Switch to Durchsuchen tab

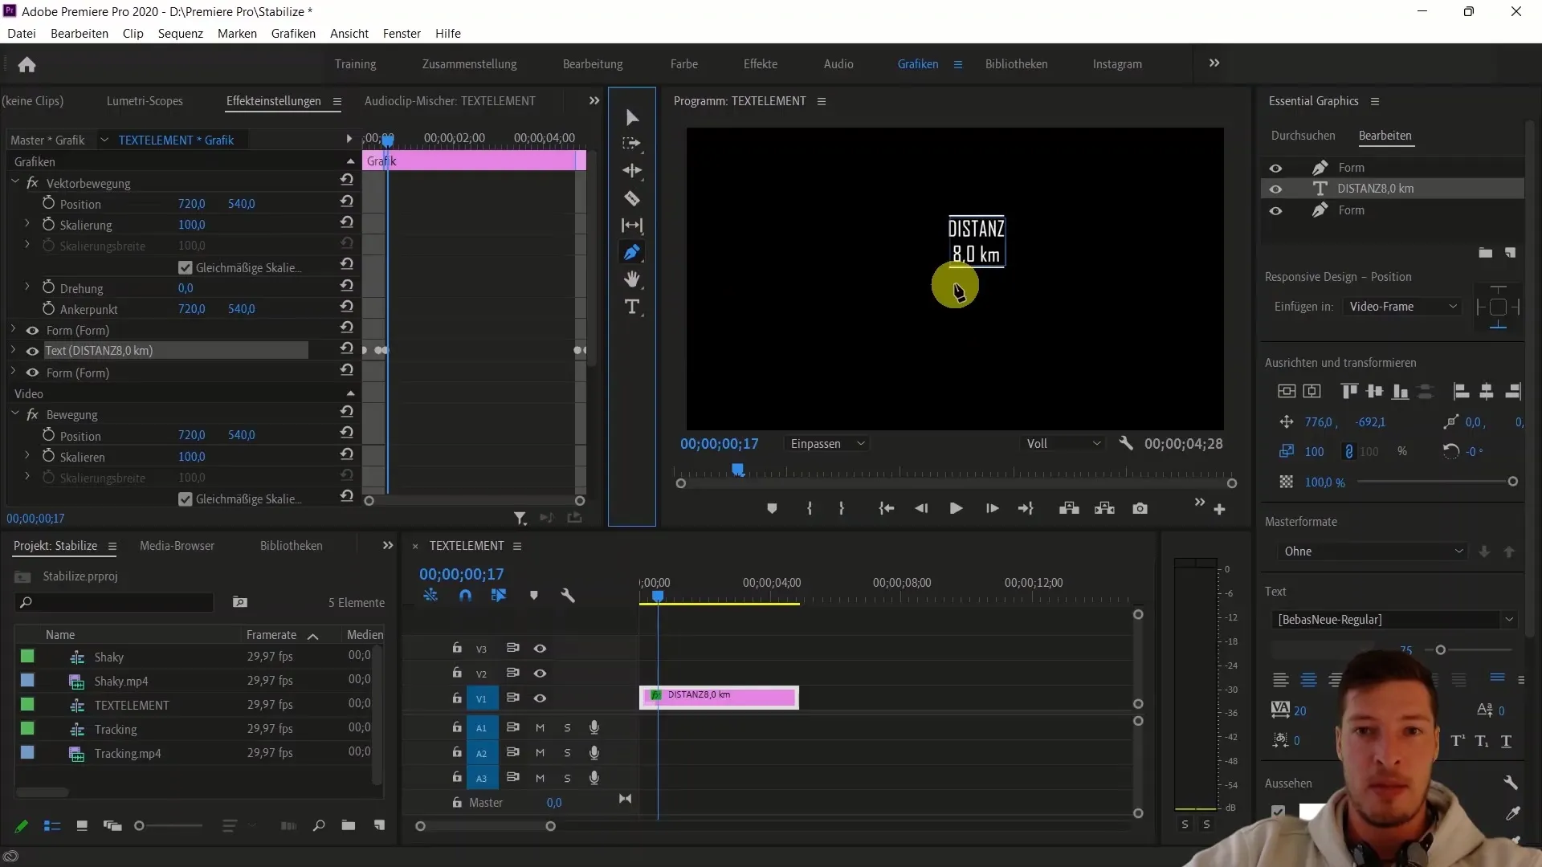click(1303, 136)
